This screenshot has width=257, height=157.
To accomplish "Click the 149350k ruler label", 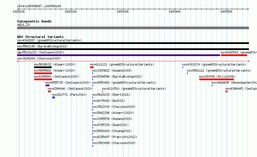I will pyautogui.click(x=226, y=12).
